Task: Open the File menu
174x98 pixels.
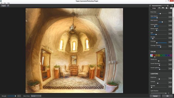Action: (x=1, y=3)
